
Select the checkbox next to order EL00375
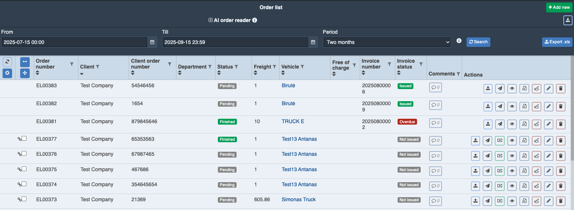pos(24,169)
